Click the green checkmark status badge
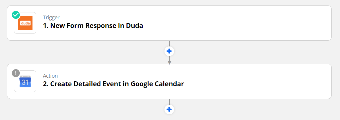This screenshot has height=120, width=340. [16, 15]
